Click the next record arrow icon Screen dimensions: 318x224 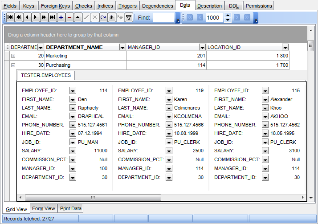[36, 17]
